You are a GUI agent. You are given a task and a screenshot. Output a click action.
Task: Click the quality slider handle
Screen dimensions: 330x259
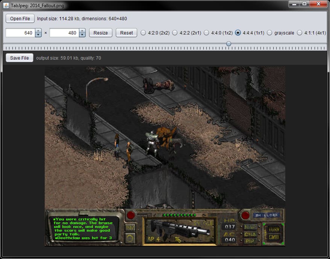tap(229, 43)
